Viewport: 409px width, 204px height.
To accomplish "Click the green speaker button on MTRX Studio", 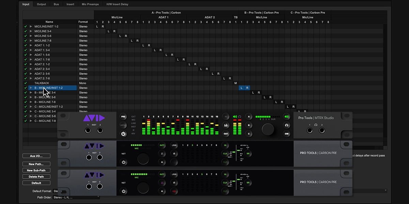I will [287, 117].
